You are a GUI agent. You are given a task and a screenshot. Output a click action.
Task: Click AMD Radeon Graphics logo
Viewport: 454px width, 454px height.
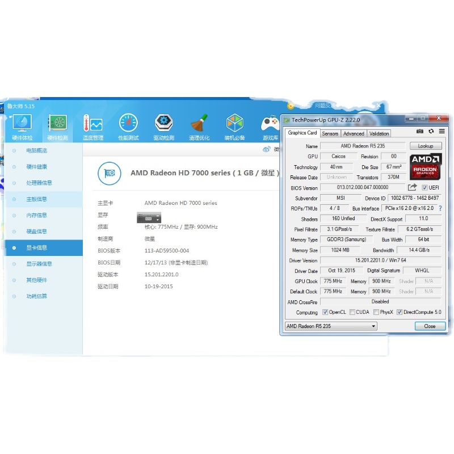tap(426, 166)
